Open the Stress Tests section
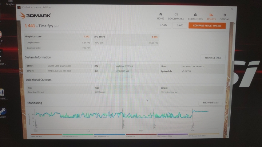 195,17
